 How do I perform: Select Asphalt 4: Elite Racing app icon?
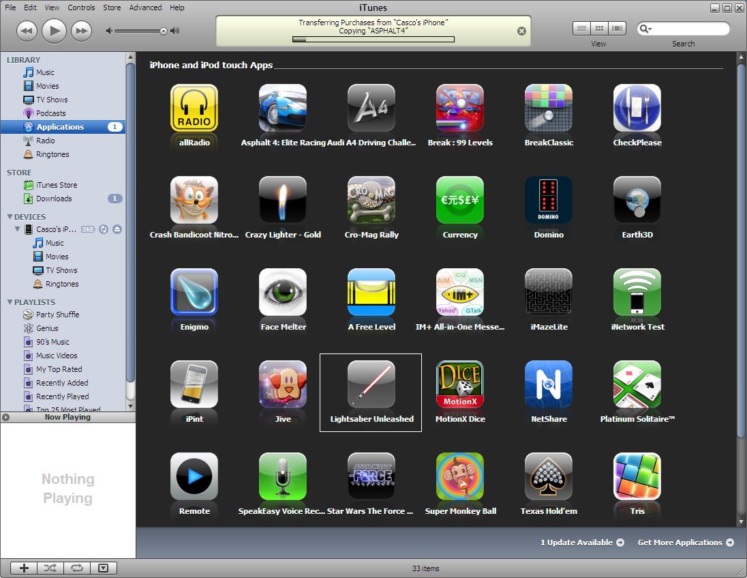point(283,108)
